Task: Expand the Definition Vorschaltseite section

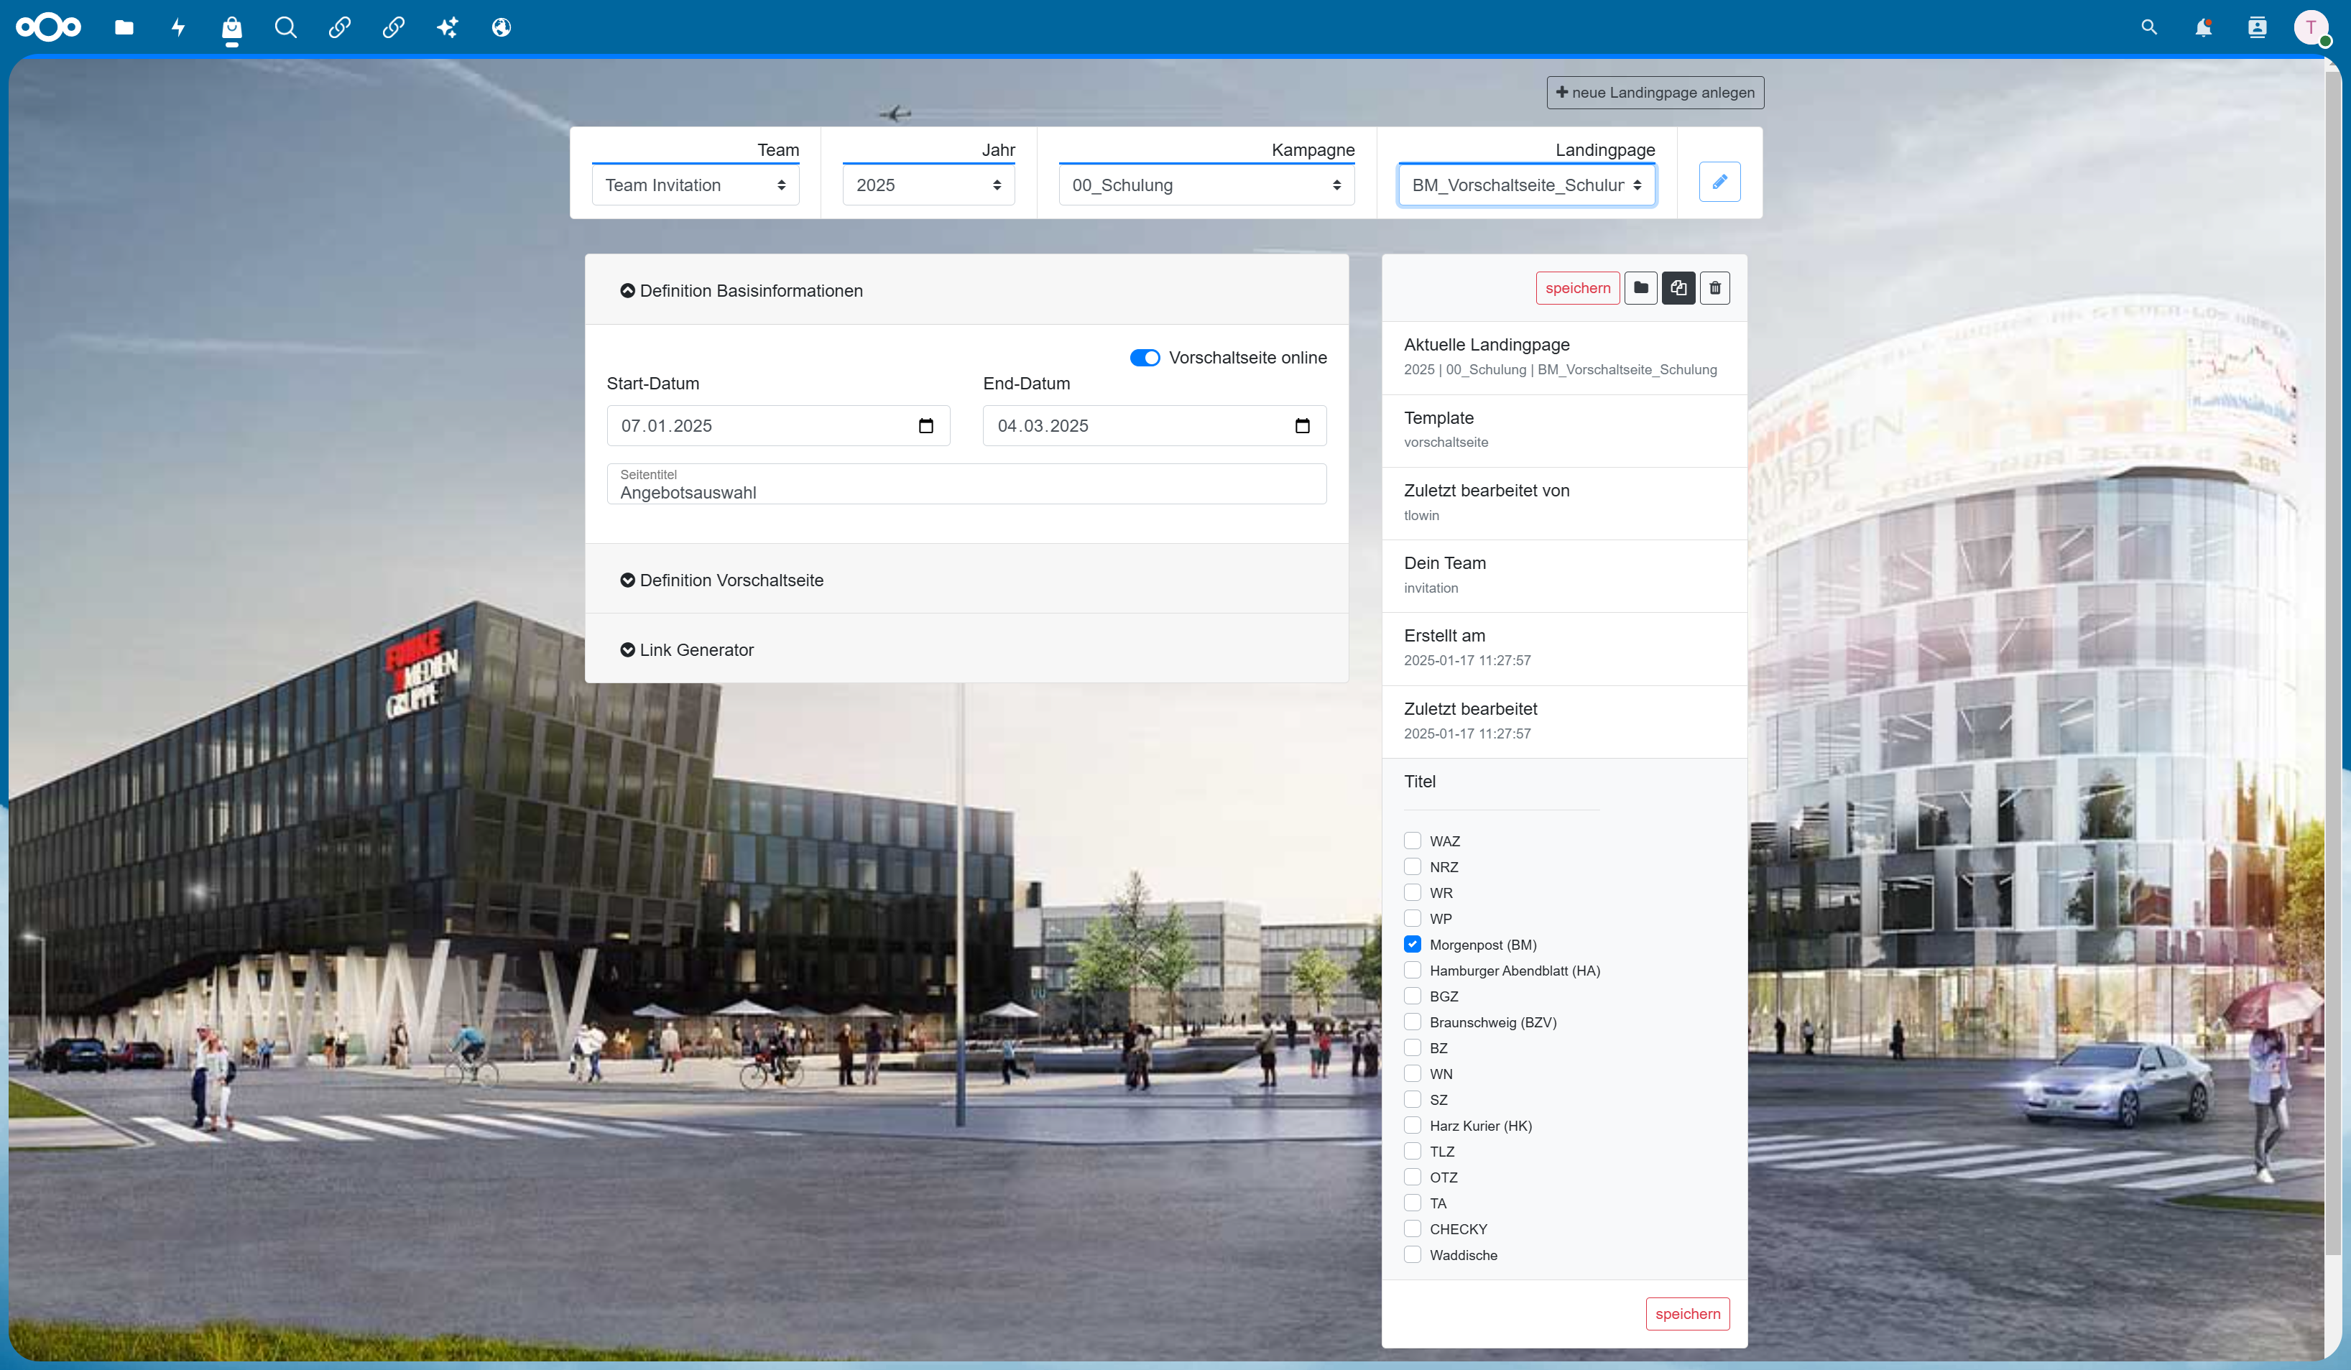Action: [722, 580]
